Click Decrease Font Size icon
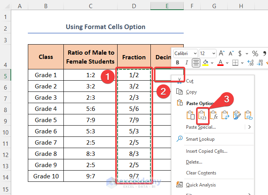Screen dimensions: 268x195 pos(232,53)
